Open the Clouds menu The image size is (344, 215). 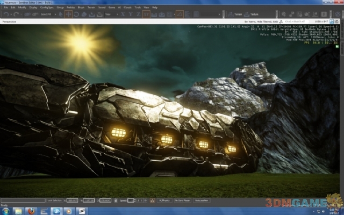click(x=127, y=8)
